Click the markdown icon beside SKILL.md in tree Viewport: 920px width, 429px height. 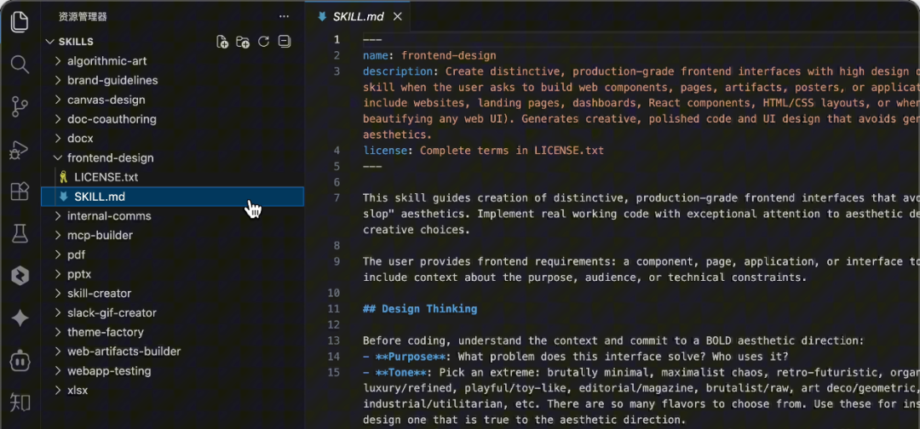(63, 197)
